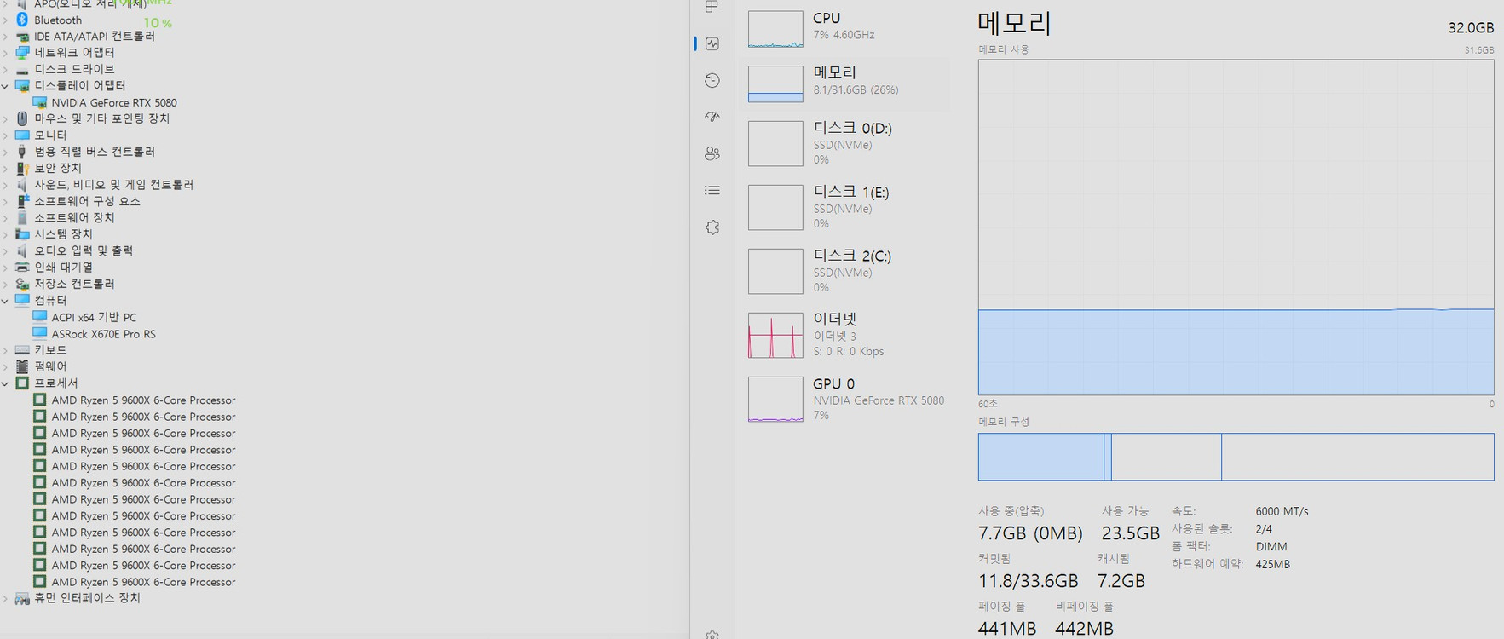Click the 범용 직렬 버스 컨트롤러 icon
Image resolution: width=1504 pixels, height=639 pixels.
[x=22, y=152]
